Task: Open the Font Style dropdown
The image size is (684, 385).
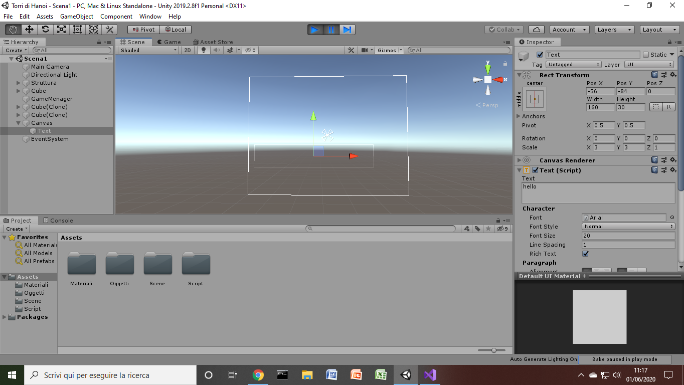Action: (629, 227)
